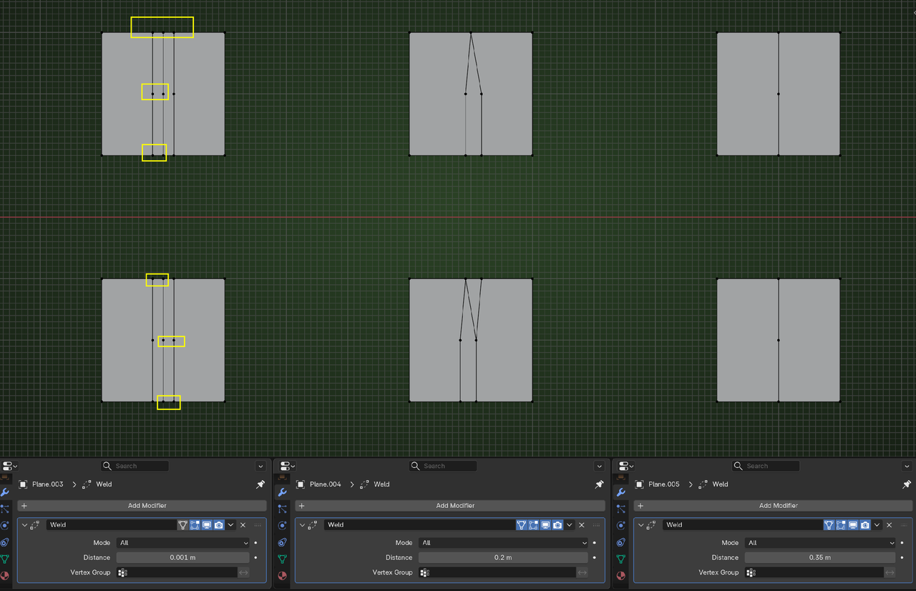Toggle realtime viewport display of Plane.004's Weld
Image resolution: width=916 pixels, height=591 pixels.
545,524
